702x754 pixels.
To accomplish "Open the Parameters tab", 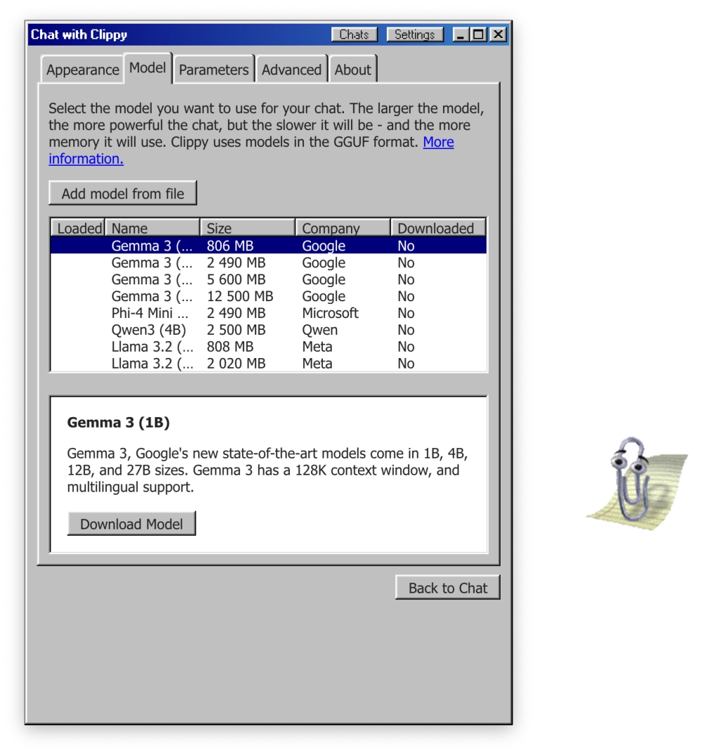I will [x=213, y=70].
